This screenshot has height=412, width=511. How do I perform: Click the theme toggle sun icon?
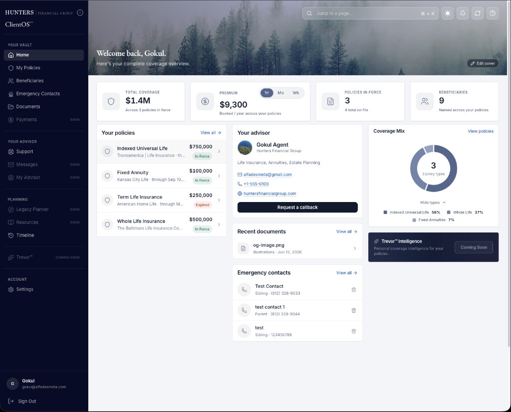pyautogui.click(x=448, y=13)
